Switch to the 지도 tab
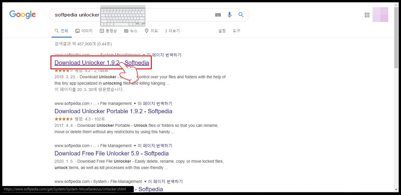401x195 pixels. pyautogui.click(x=151, y=31)
